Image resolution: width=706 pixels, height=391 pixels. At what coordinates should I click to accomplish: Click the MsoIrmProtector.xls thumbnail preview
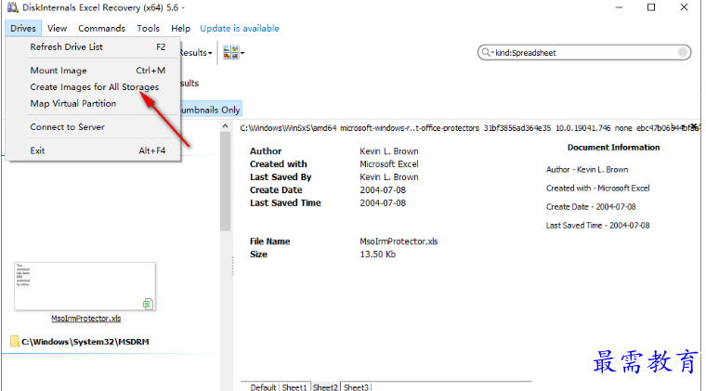(85, 286)
